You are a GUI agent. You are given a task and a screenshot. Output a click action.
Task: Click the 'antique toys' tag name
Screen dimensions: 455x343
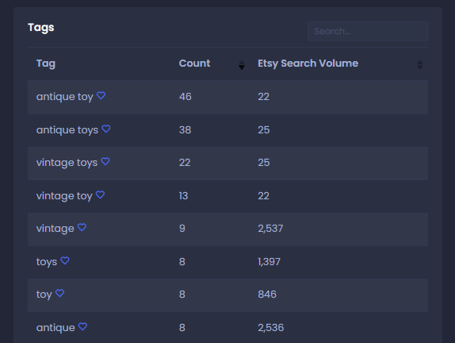pos(67,130)
